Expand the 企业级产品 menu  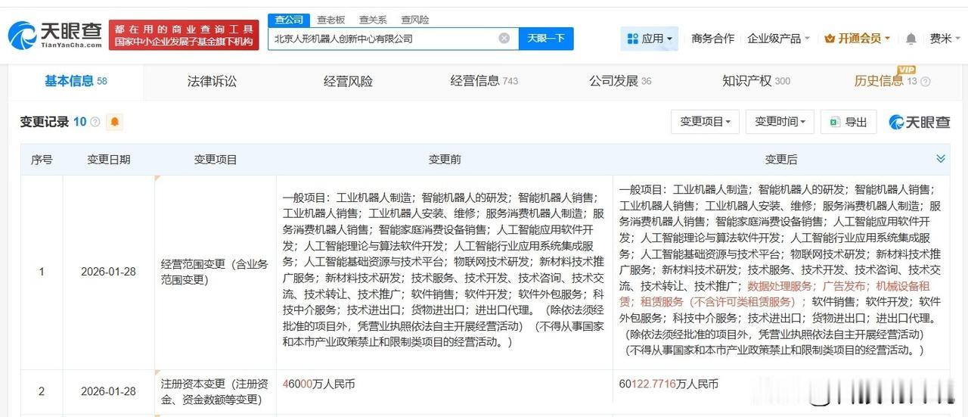778,39
